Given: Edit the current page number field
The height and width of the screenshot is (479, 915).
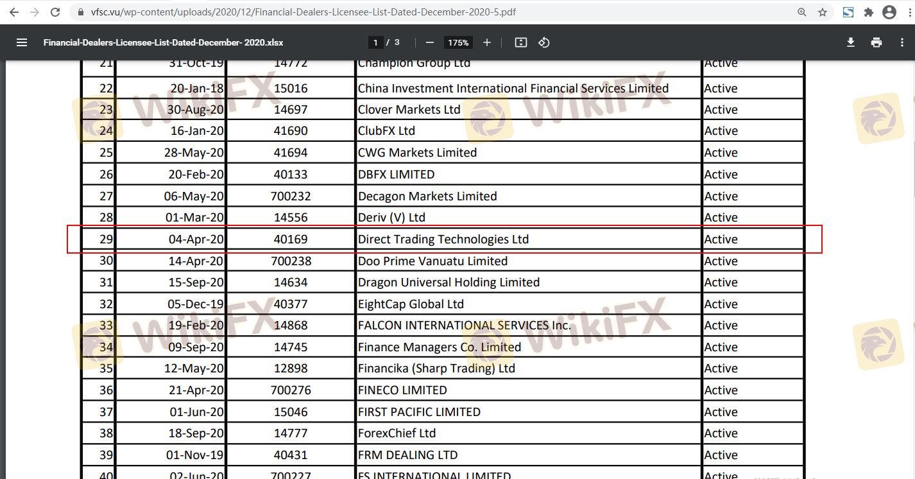Looking at the screenshot, I should pos(375,42).
